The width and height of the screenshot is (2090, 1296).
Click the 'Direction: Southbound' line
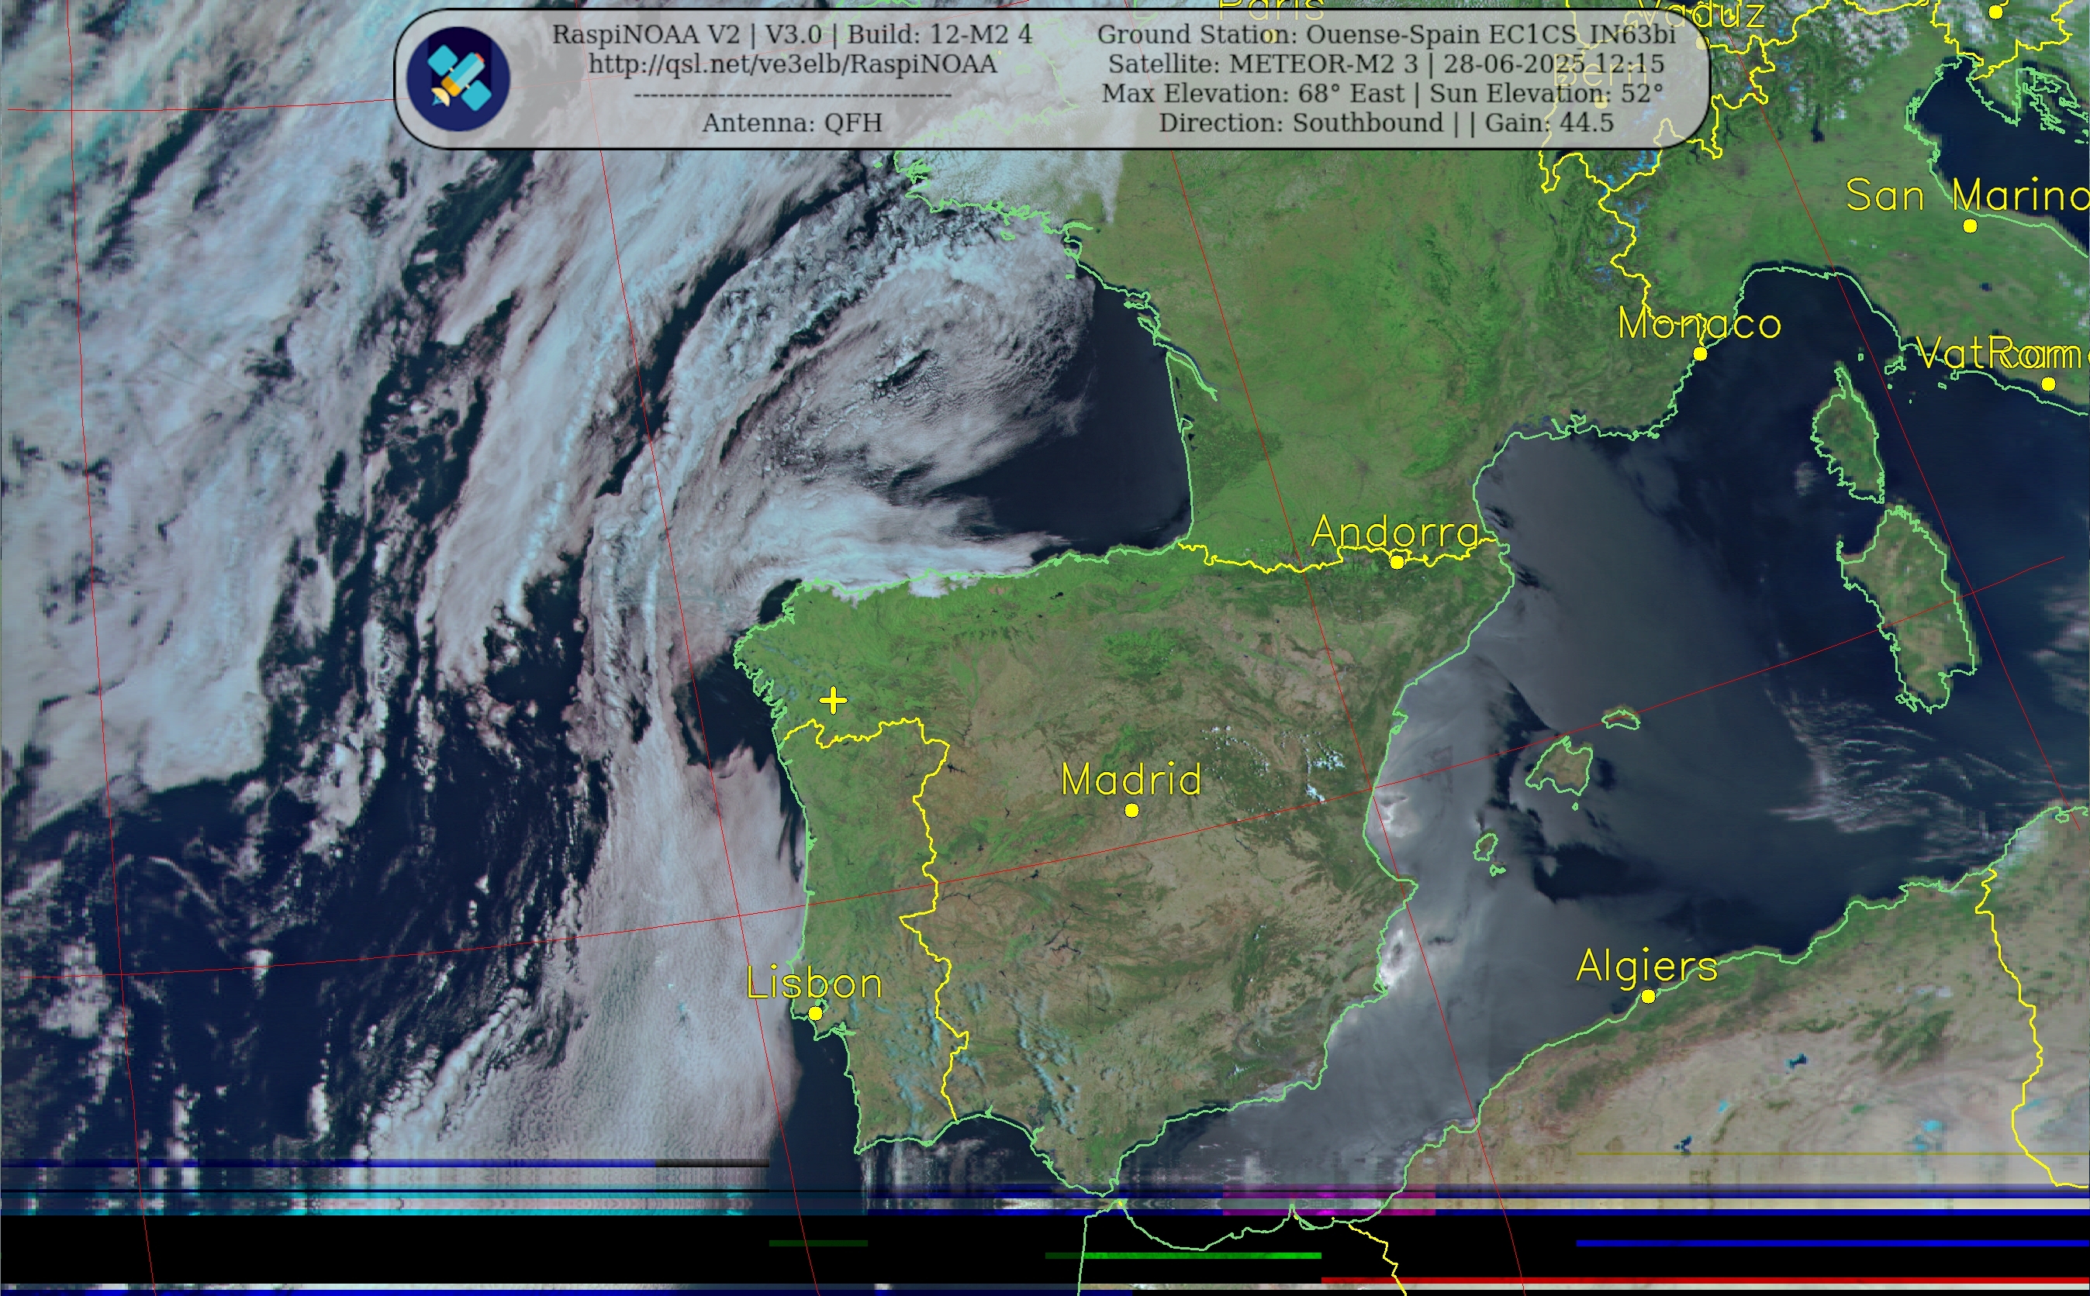click(x=1386, y=123)
